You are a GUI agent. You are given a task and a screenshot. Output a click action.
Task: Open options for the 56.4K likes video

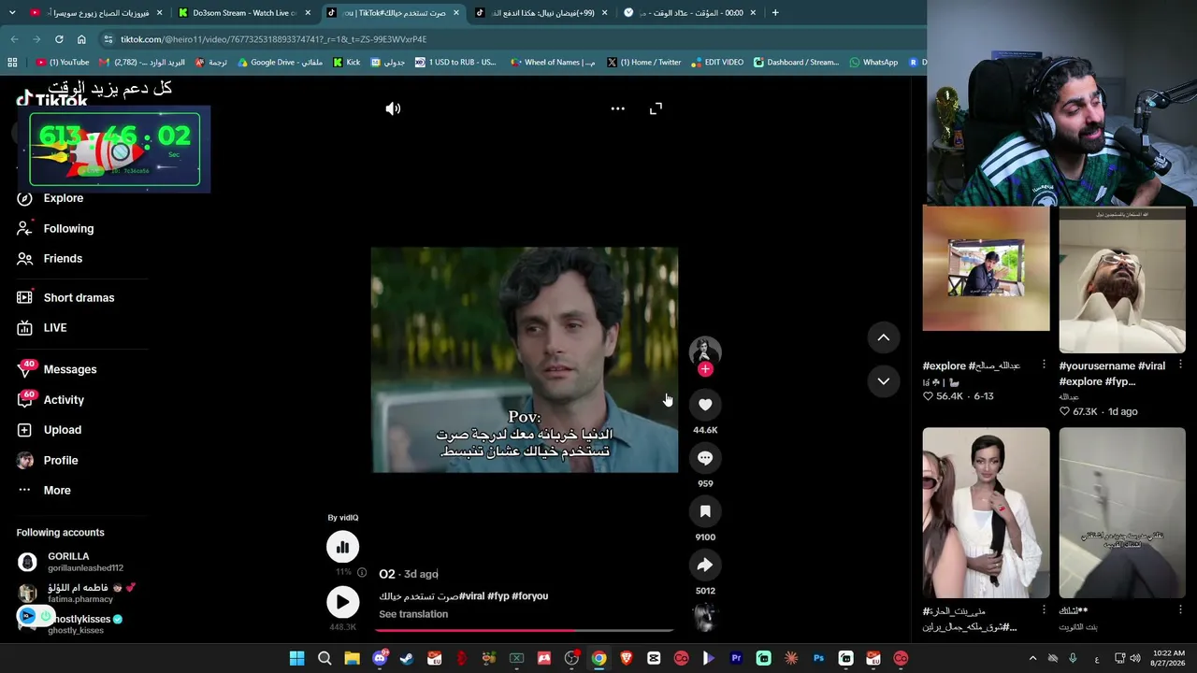pyautogui.click(x=1045, y=365)
